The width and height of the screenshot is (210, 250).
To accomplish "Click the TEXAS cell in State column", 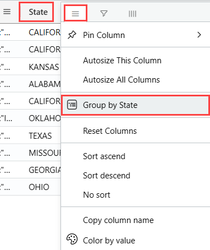I will point(41,136).
